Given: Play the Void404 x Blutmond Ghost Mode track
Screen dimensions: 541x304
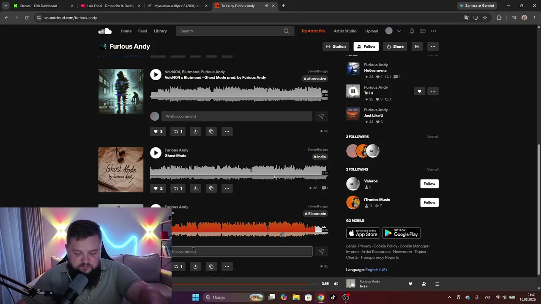Looking at the screenshot, I should click(x=156, y=75).
